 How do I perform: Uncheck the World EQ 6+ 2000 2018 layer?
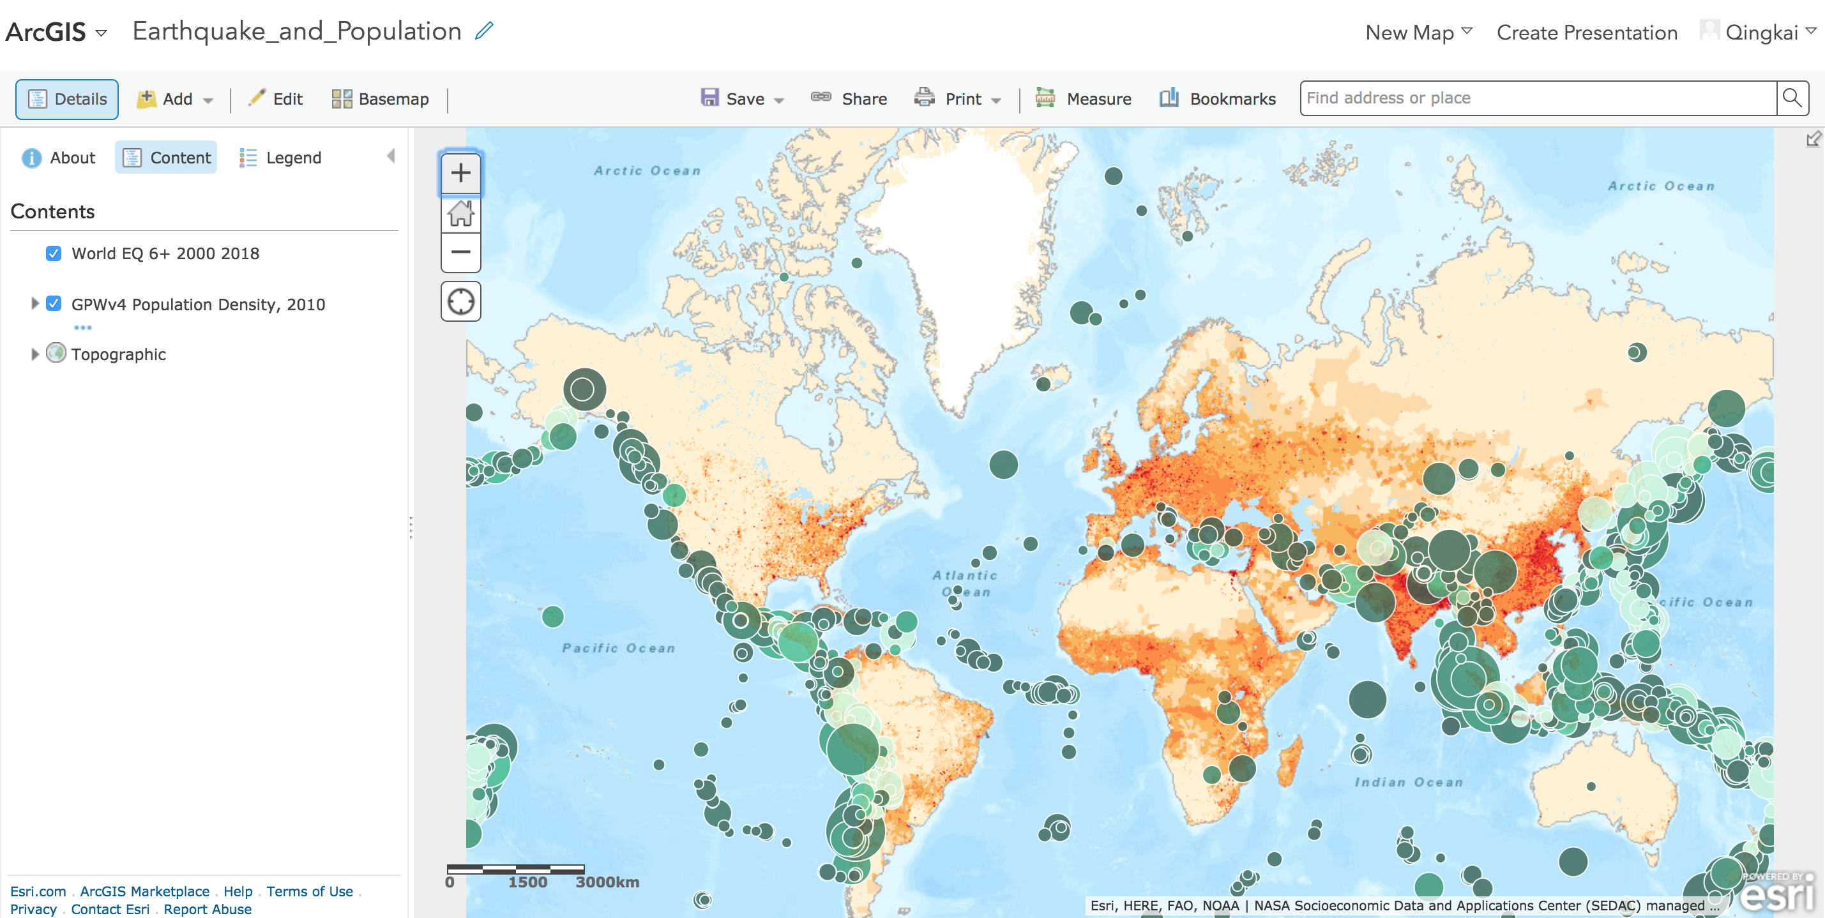pyautogui.click(x=54, y=253)
